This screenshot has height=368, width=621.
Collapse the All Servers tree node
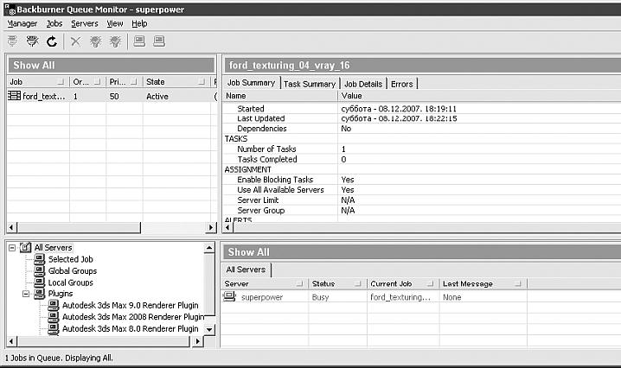[x=12, y=248]
